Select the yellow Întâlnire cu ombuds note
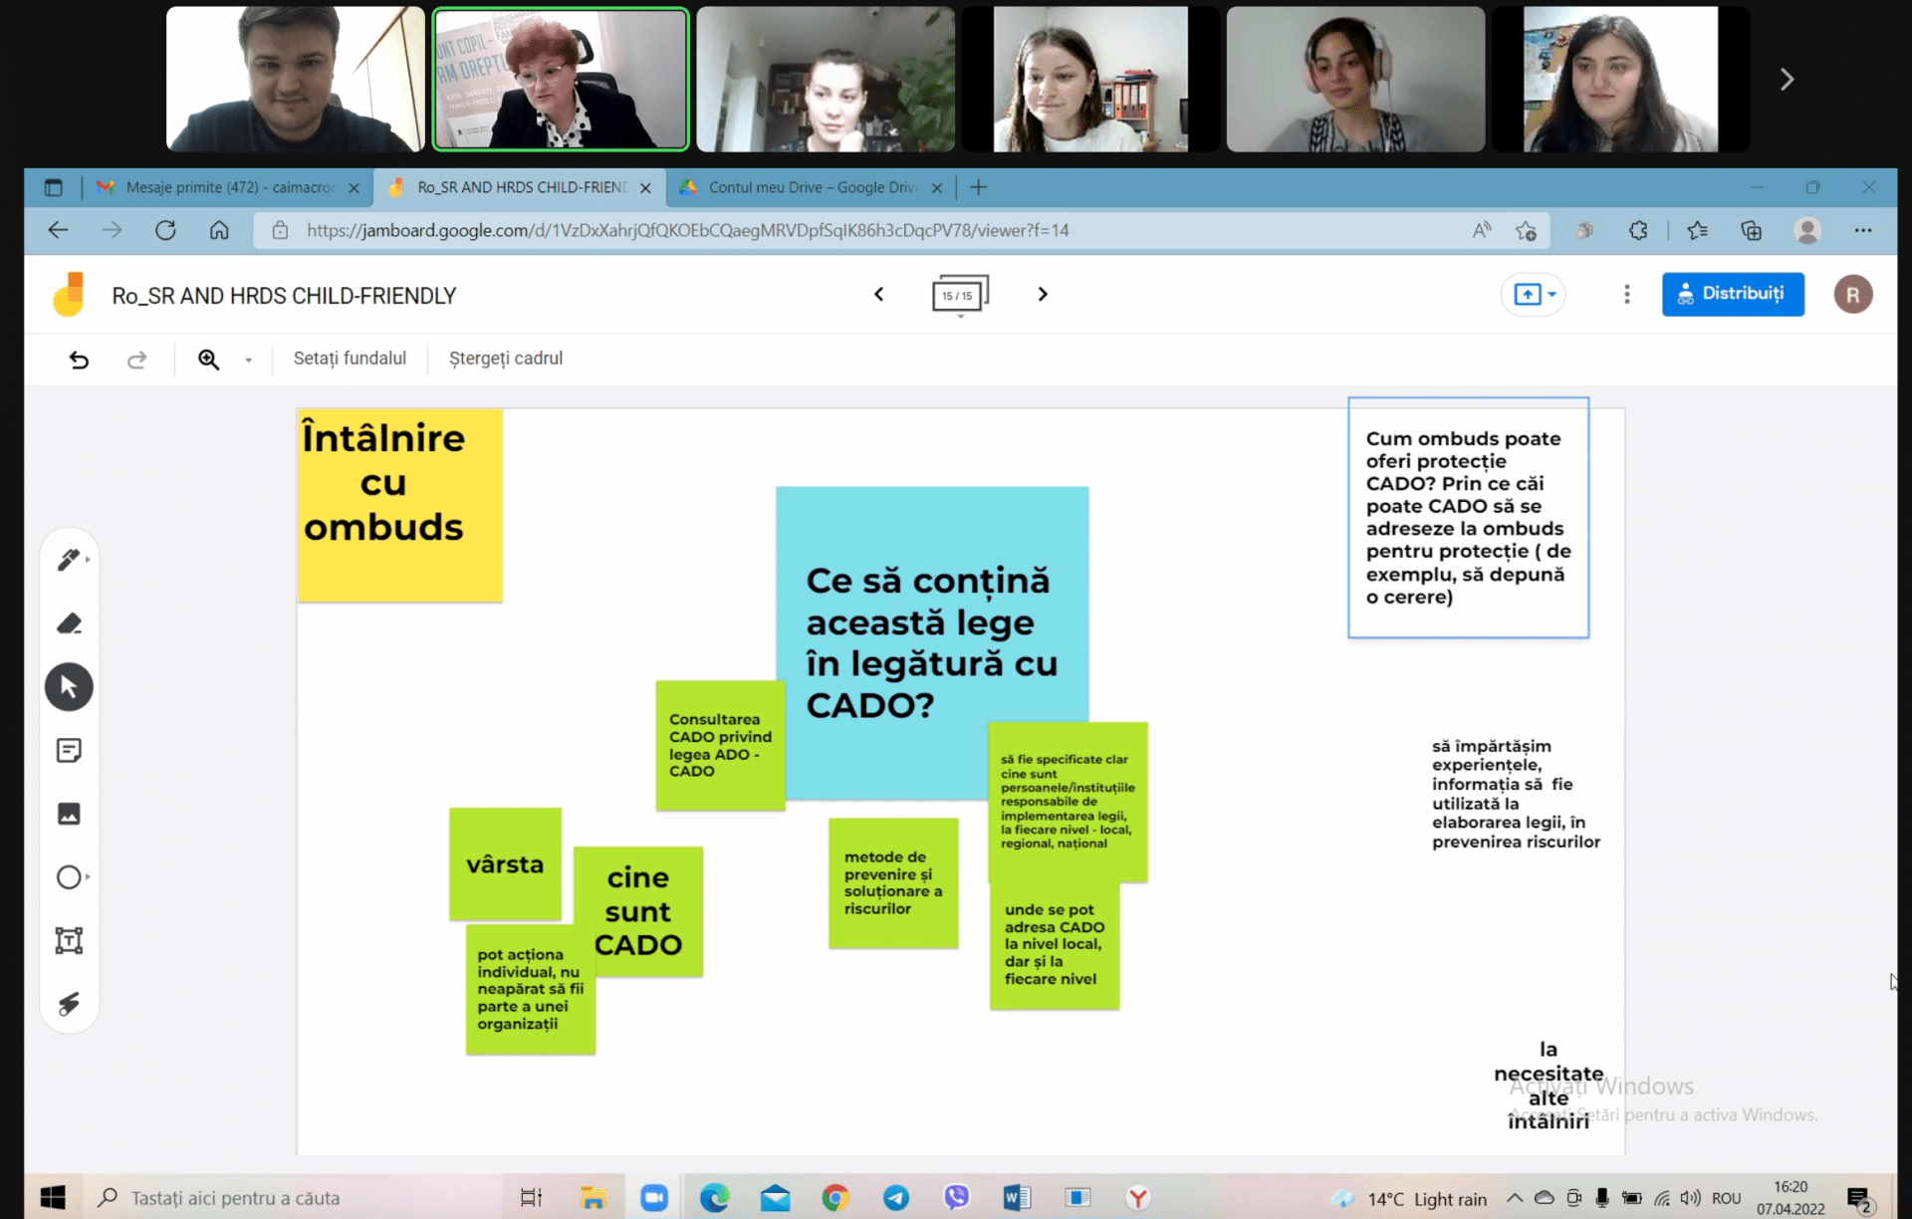 click(x=400, y=505)
